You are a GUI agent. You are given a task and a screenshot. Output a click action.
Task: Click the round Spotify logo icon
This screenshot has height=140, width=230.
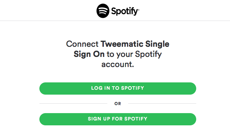point(103,11)
